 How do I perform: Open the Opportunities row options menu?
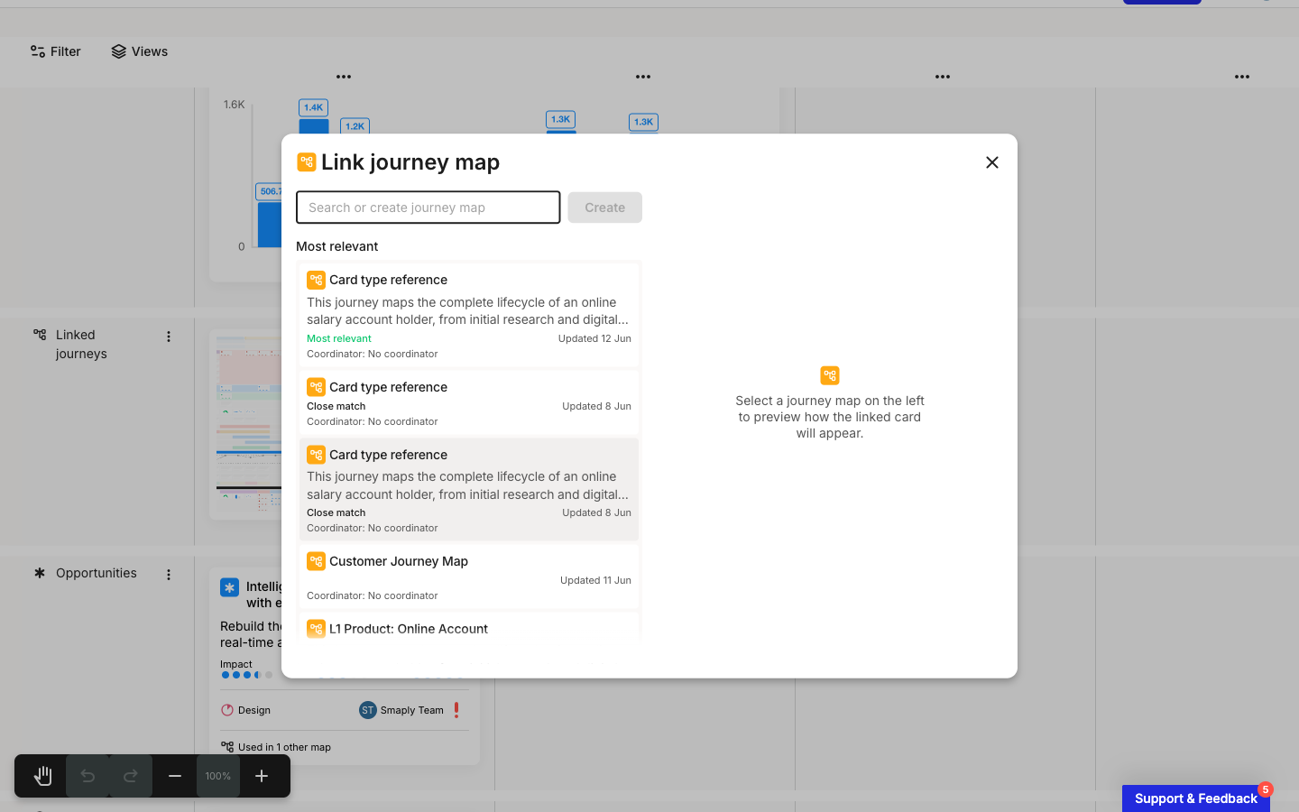169,575
